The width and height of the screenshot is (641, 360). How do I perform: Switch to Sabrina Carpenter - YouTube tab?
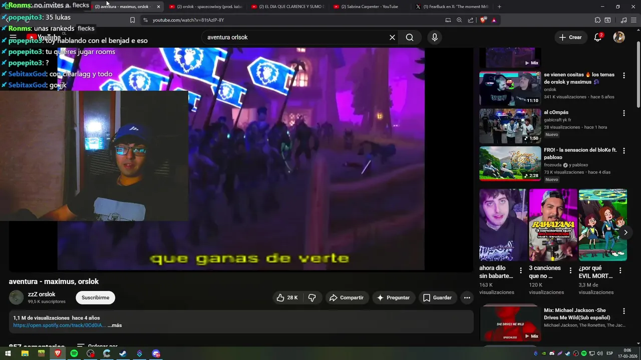370,6
